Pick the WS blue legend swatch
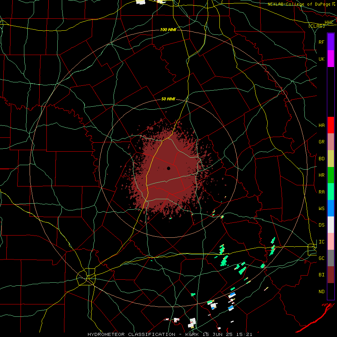Screen dimensions: 337x337 (331, 208)
